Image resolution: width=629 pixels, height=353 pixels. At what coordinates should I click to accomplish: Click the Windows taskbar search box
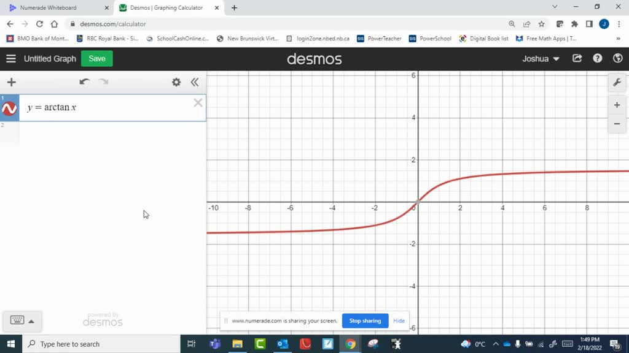101,344
